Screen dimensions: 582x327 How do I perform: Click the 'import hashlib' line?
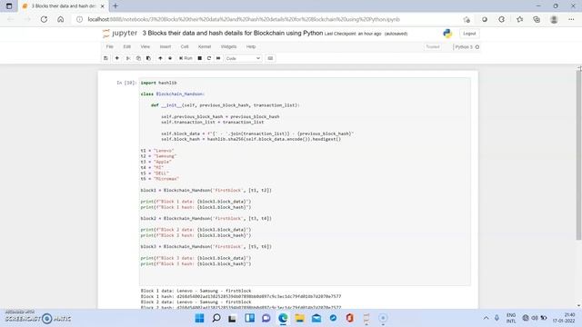point(158,83)
